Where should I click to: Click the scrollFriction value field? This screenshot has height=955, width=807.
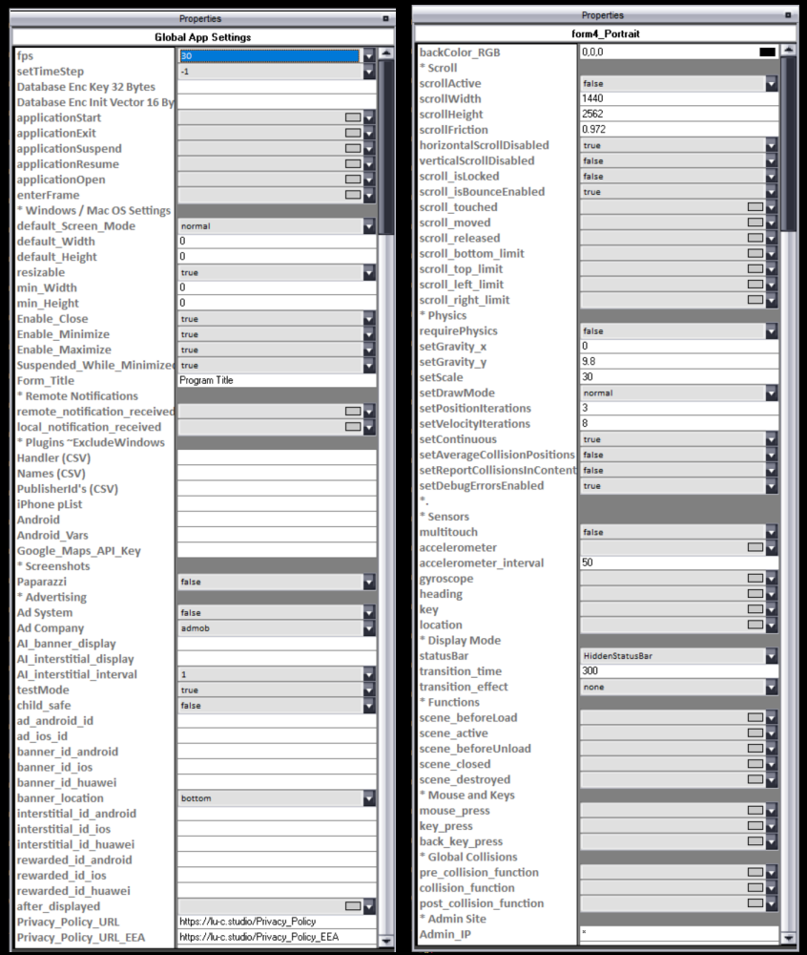(679, 130)
